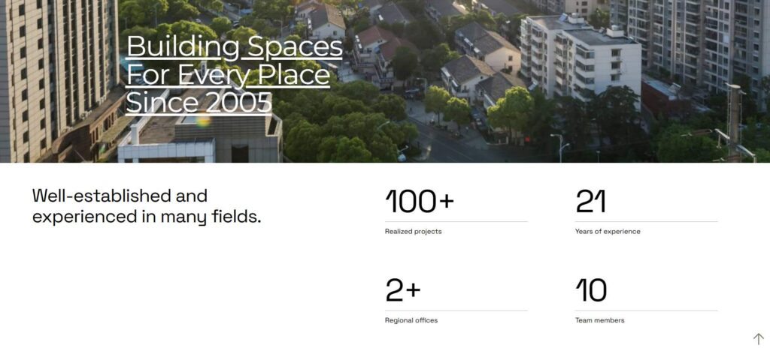Select the "Years of experience" caption
Screen dimensions: 770x348
pyautogui.click(x=608, y=231)
